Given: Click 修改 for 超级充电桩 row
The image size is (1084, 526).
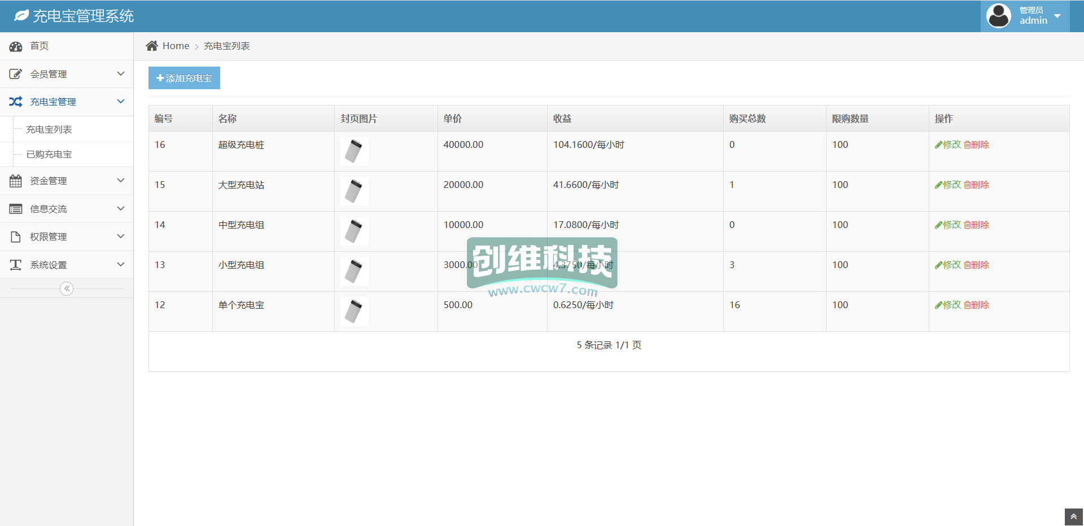Looking at the screenshot, I should coord(948,144).
